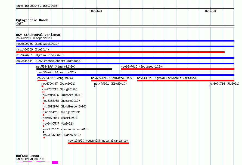Click the DGV Structural Variants track title
242x165 pixels.
pyautogui.click(x=38, y=35)
